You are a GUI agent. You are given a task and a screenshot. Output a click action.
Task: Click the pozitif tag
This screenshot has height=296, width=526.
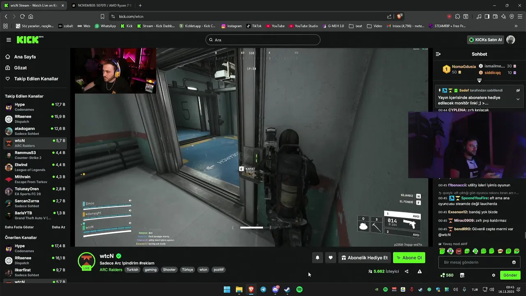pos(219,270)
